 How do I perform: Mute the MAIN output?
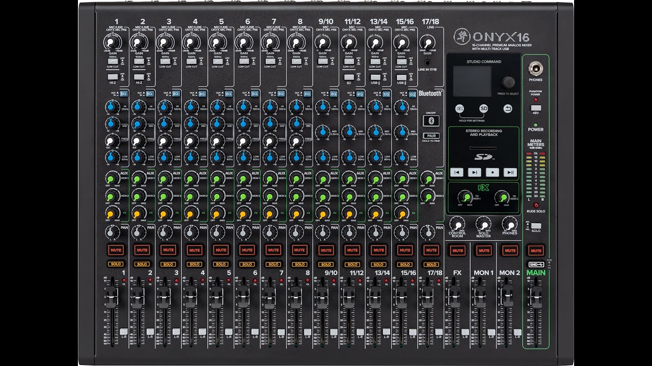pos(535,250)
